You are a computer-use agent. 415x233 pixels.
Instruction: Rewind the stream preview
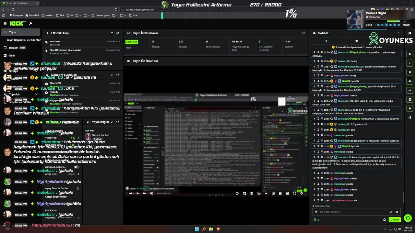(x=130, y=193)
